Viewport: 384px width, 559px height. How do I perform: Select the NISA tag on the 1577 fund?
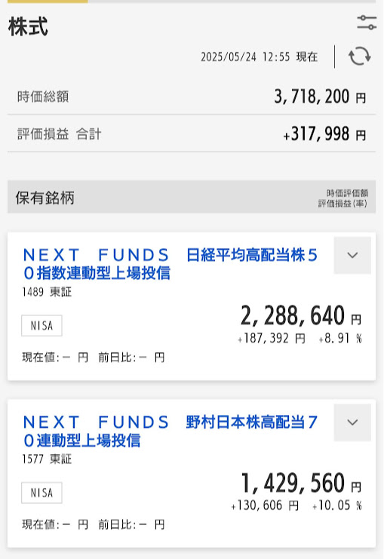coord(41,493)
